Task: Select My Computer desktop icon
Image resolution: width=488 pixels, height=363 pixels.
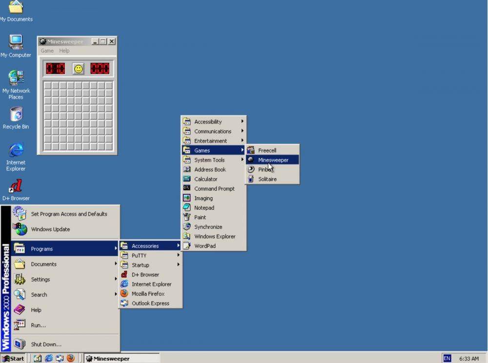Action: click(16, 46)
